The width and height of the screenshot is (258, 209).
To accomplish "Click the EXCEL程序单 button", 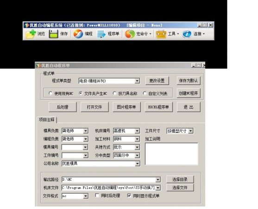I will coord(158,107).
